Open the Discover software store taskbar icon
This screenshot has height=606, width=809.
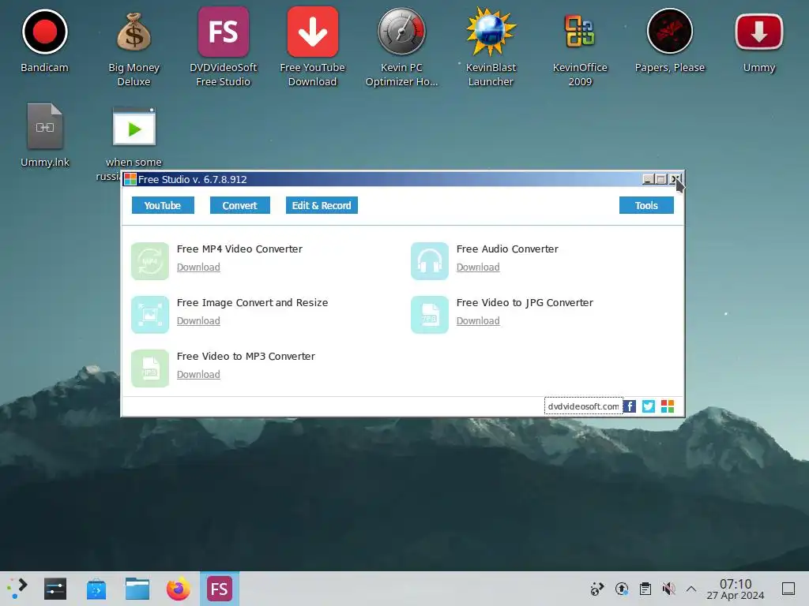(96, 589)
